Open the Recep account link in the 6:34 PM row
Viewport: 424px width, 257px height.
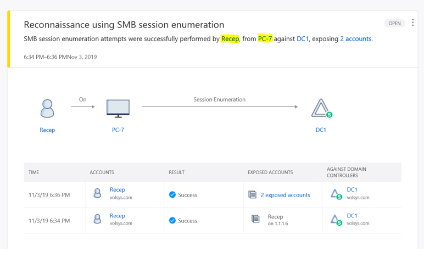point(117,216)
